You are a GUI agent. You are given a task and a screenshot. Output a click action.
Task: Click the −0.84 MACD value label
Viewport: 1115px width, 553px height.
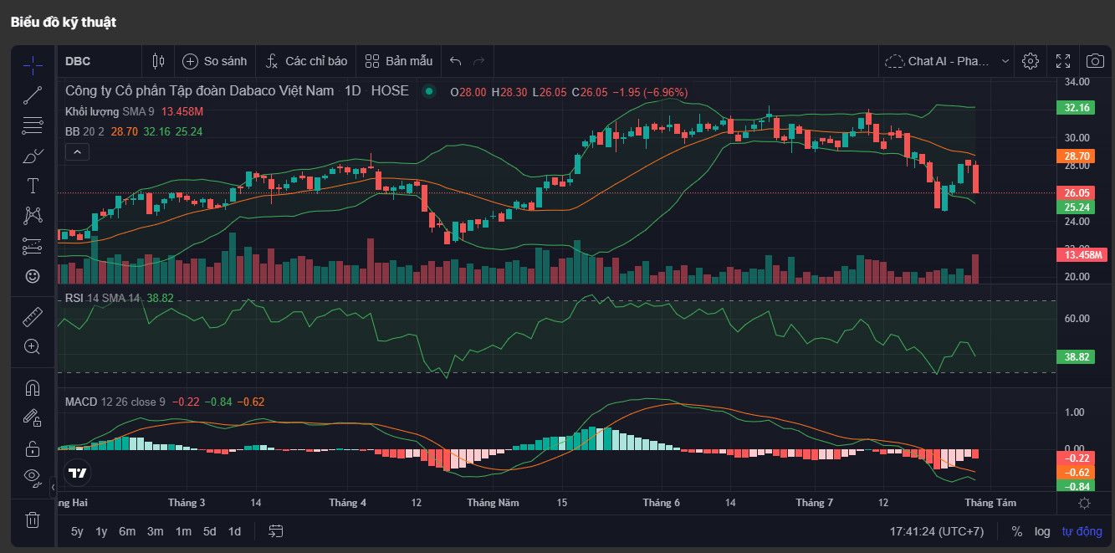1076,486
